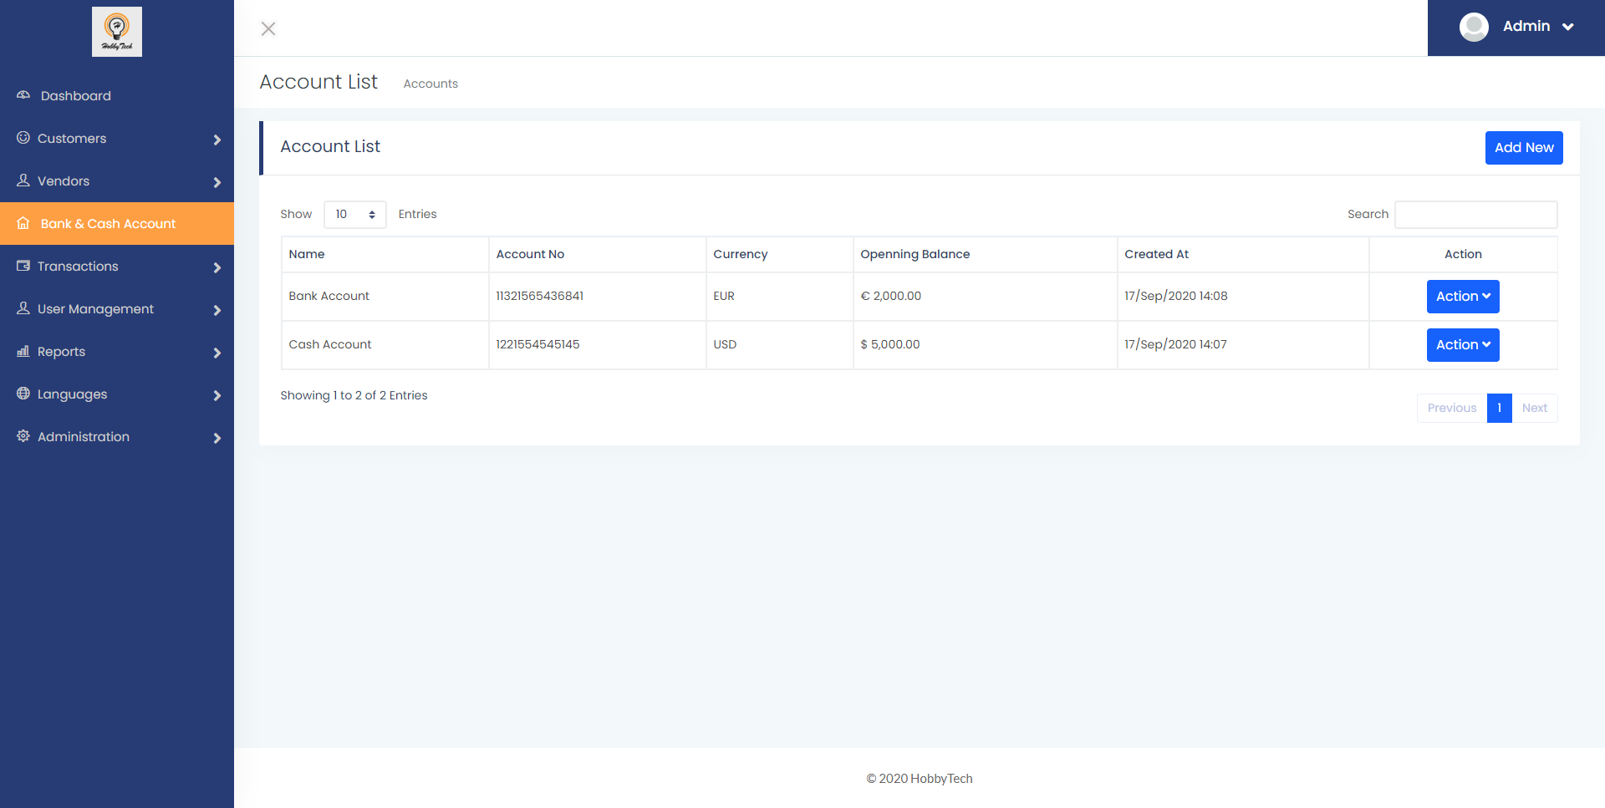Image resolution: width=1605 pixels, height=808 pixels.
Task: Click the Add New button
Action: [1524, 148]
